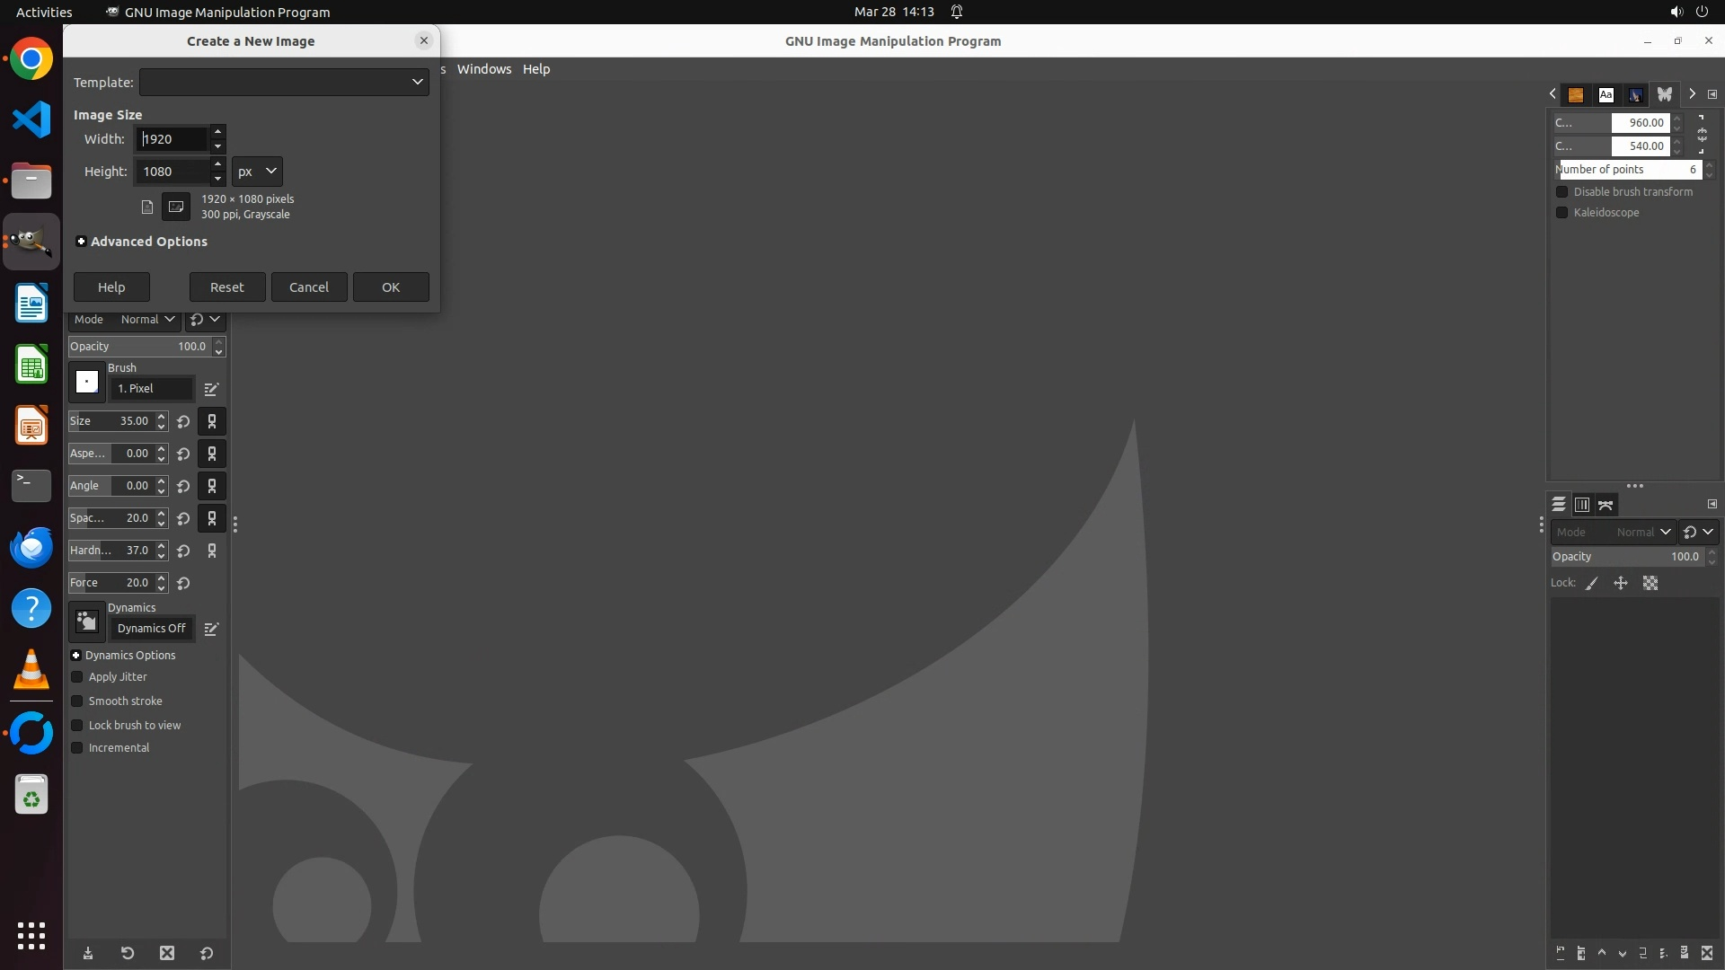Toggle the Smooth stroke checkbox

click(77, 701)
